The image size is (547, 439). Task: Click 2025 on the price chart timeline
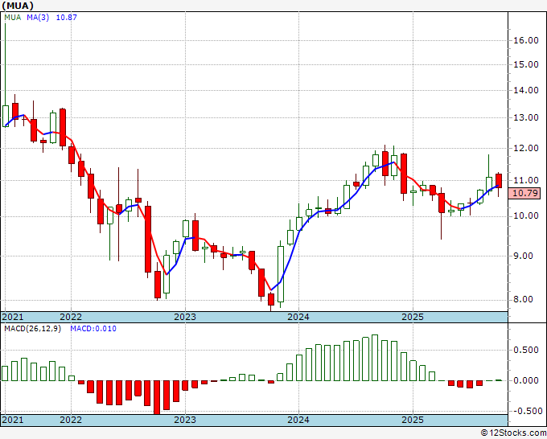tap(413, 317)
